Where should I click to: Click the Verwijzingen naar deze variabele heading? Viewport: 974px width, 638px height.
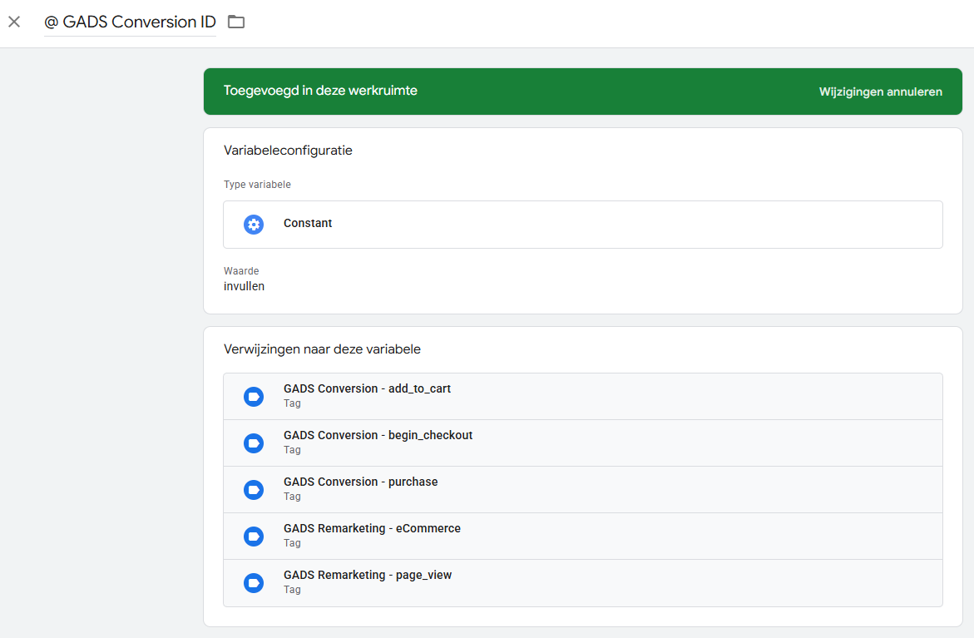pyautogui.click(x=322, y=349)
